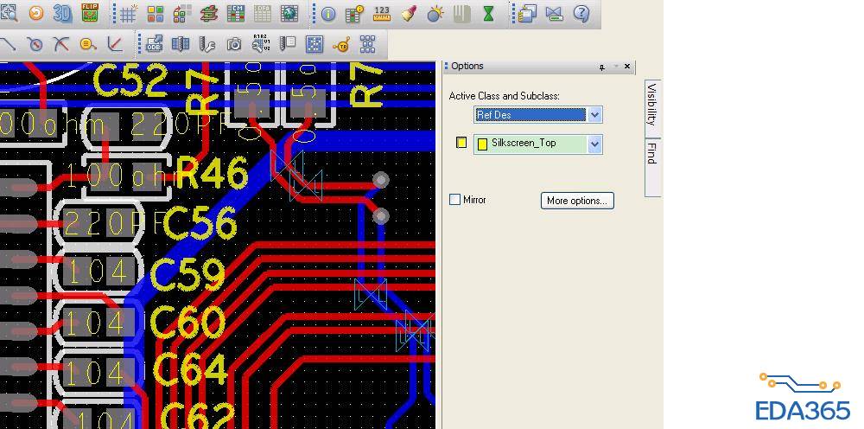Open the CM constraint manager

pos(236,14)
